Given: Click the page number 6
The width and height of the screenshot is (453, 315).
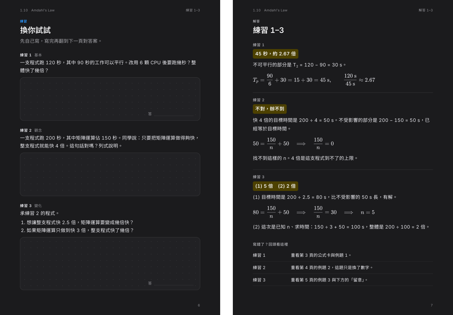Looking at the screenshot, I should [x=199, y=305].
